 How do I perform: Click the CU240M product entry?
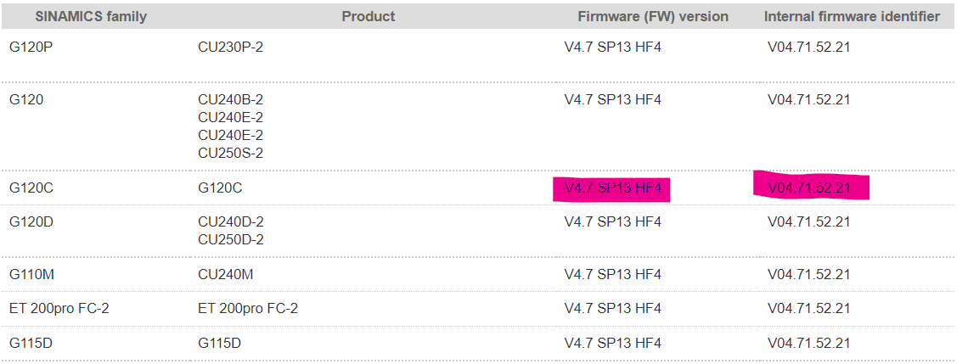pyautogui.click(x=226, y=274)
